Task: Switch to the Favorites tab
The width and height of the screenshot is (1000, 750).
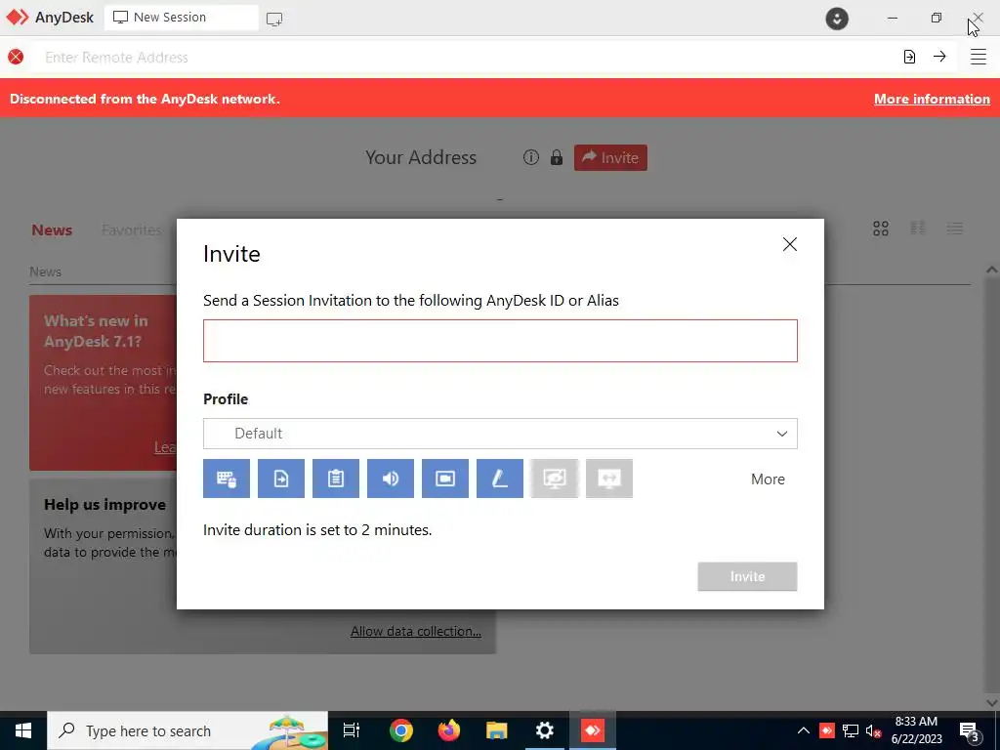Action: (132, 230)
